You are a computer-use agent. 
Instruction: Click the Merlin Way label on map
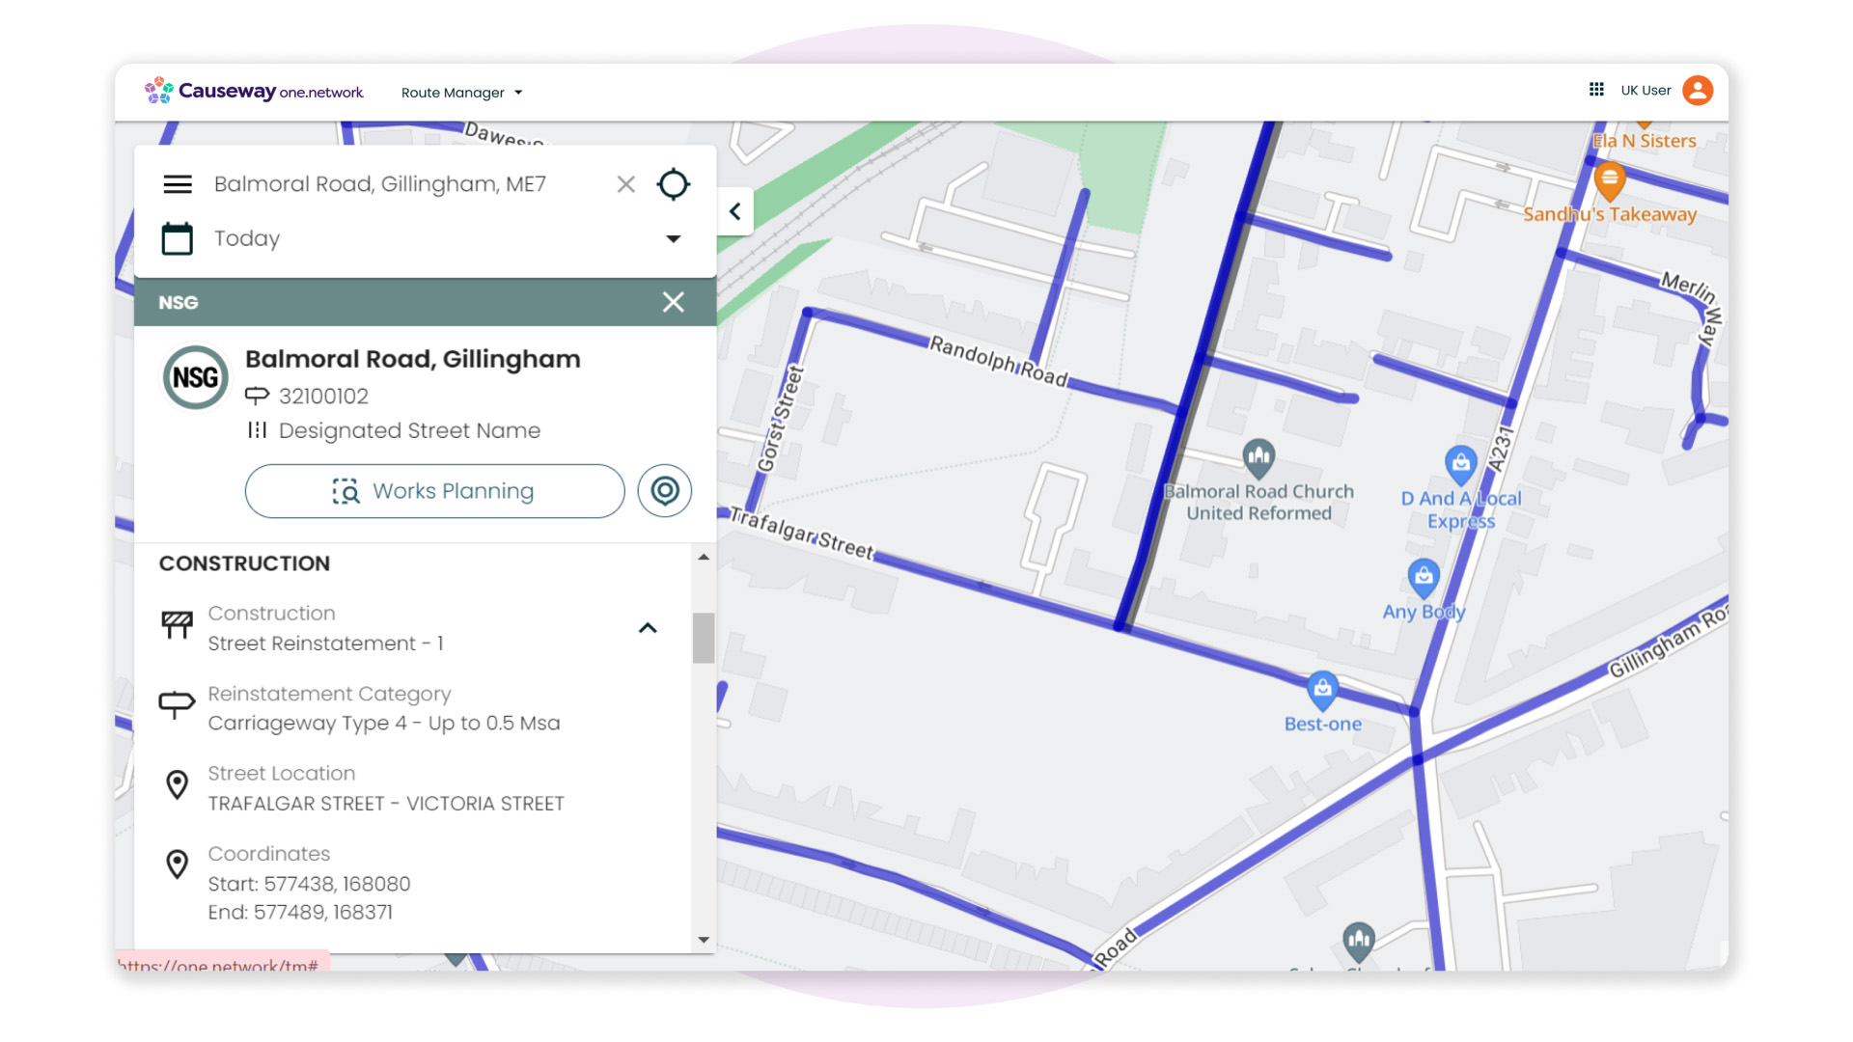[1695, 307]
